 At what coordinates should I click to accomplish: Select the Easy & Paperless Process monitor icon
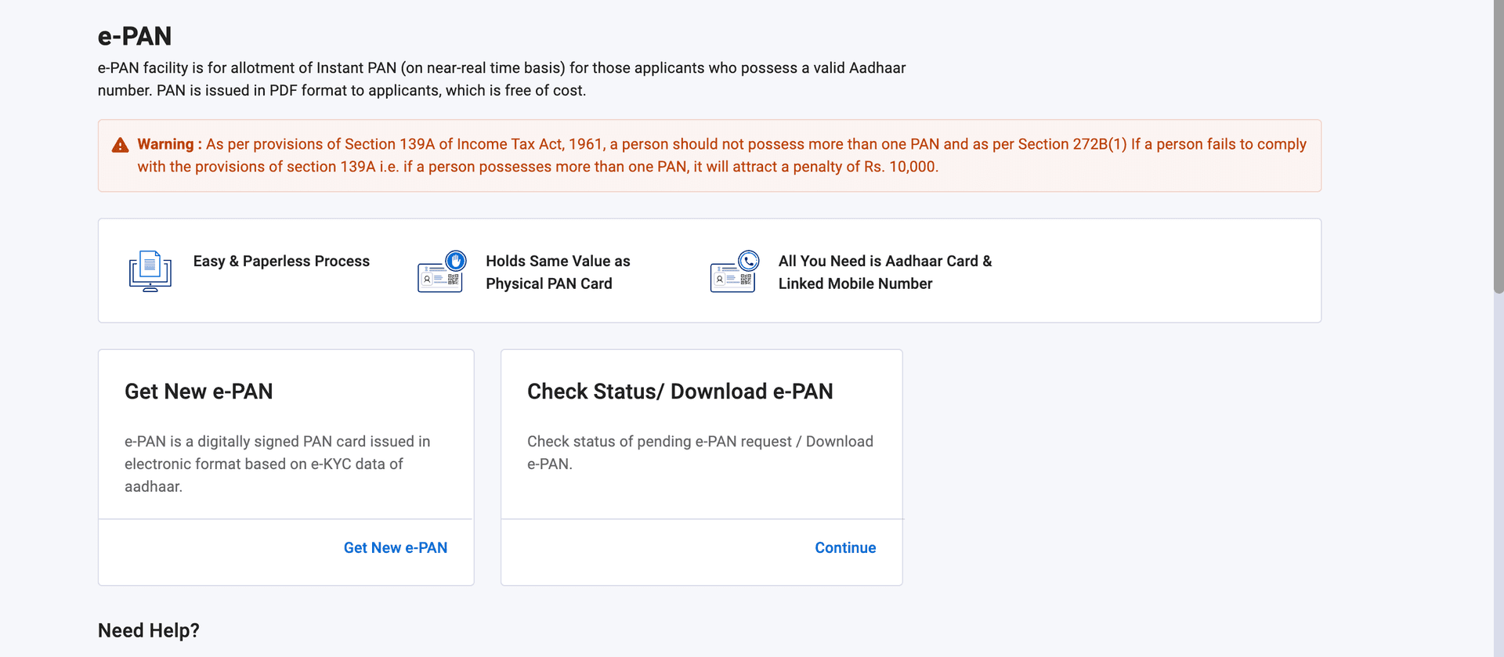(150, 270)
